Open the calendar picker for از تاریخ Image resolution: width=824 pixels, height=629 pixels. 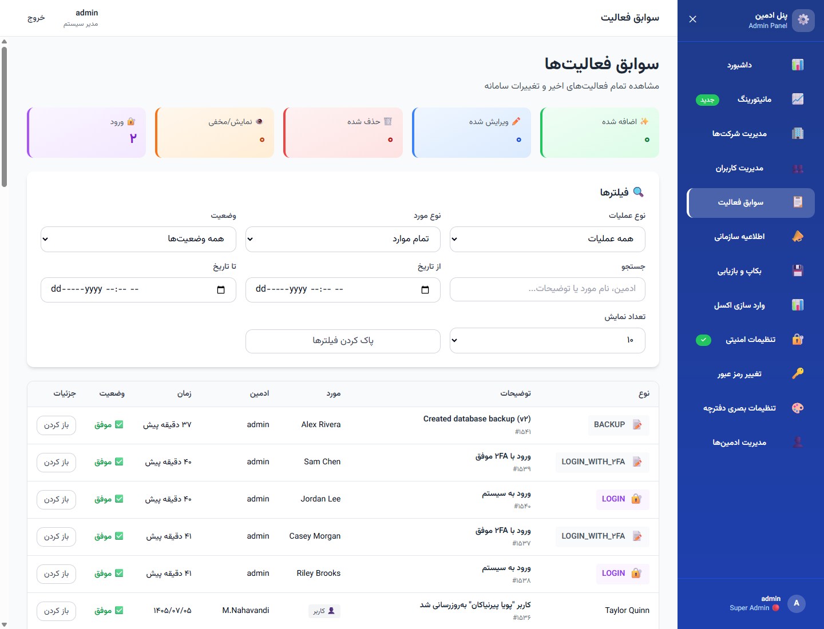tap(425, 290)
